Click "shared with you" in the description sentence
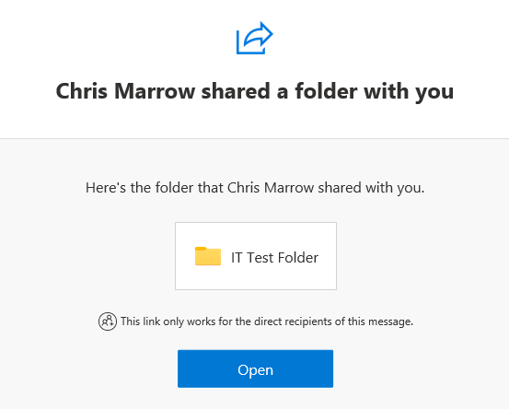The width and height of the screenshot is (509, 409). click(371, 188)
